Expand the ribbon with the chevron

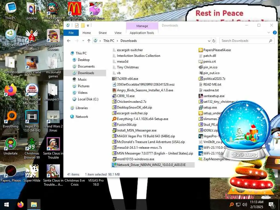269,33
